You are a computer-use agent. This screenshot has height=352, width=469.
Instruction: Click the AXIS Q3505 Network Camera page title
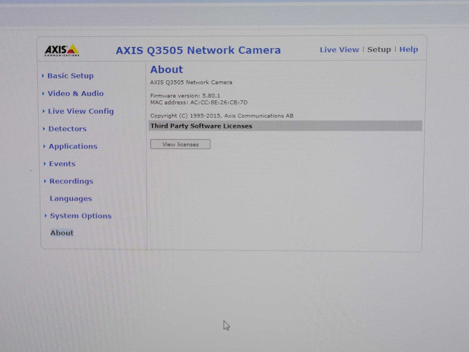198,50
